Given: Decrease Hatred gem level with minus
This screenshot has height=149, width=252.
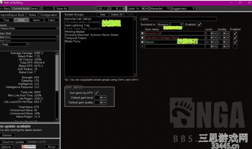Looking at the screenshot, I should [x=215, y=42].
